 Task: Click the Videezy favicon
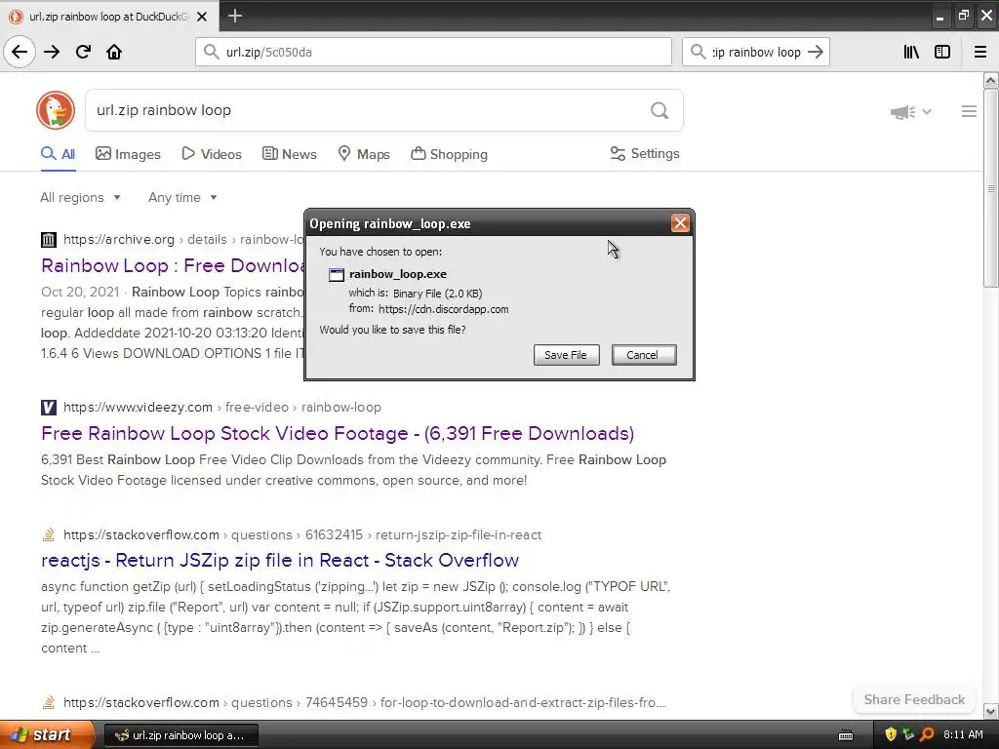tap(49, 408)
